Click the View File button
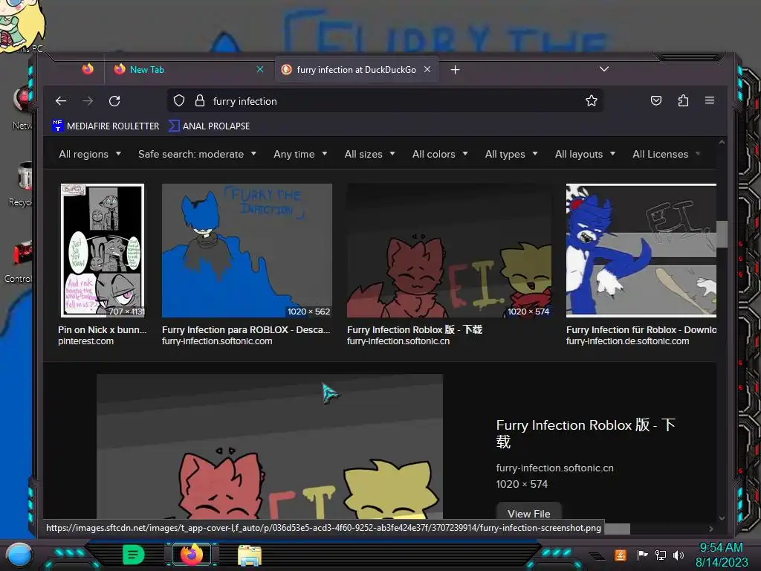The height and width of the screenshot is (571, 761). (x=529, y=512)
